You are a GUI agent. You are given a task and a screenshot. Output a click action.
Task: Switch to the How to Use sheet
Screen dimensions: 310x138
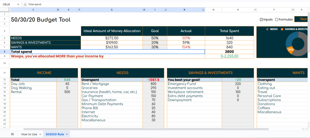[x=29, y=134]
